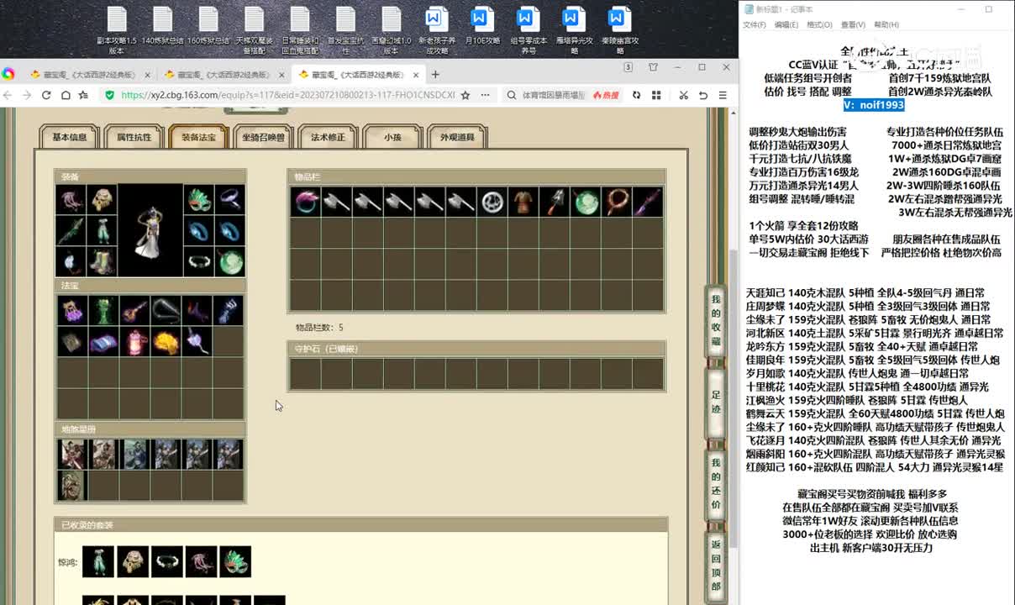The width and height of the screenshot is (1015, 605).
Task: Open Notepad 文件(F) menu
Action: pos(754,25)
